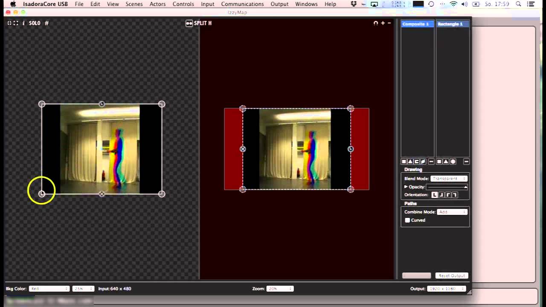Screen dimensions: 546x307
Task: Open the info 'i' icon
Action: point(23,23)
